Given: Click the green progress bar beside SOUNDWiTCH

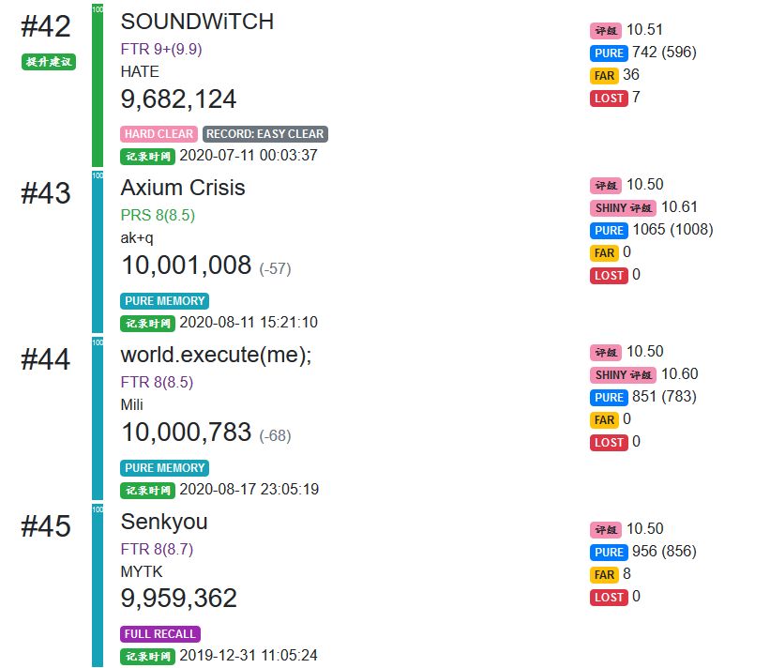Looking at the screenshot, I should coord(98,84).
